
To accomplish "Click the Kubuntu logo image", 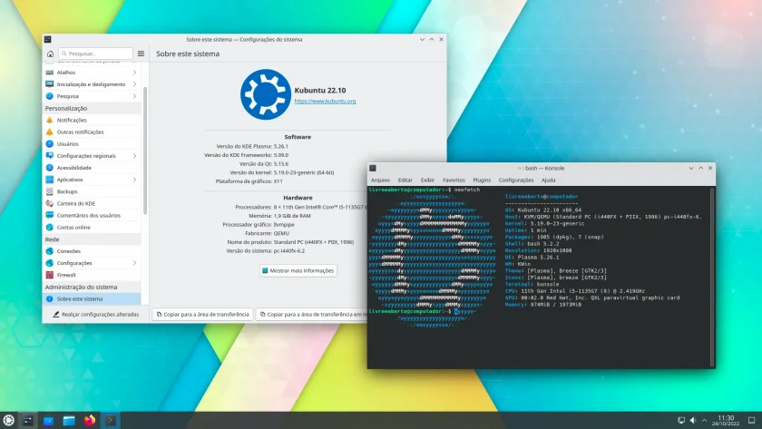I will (265, 94).
